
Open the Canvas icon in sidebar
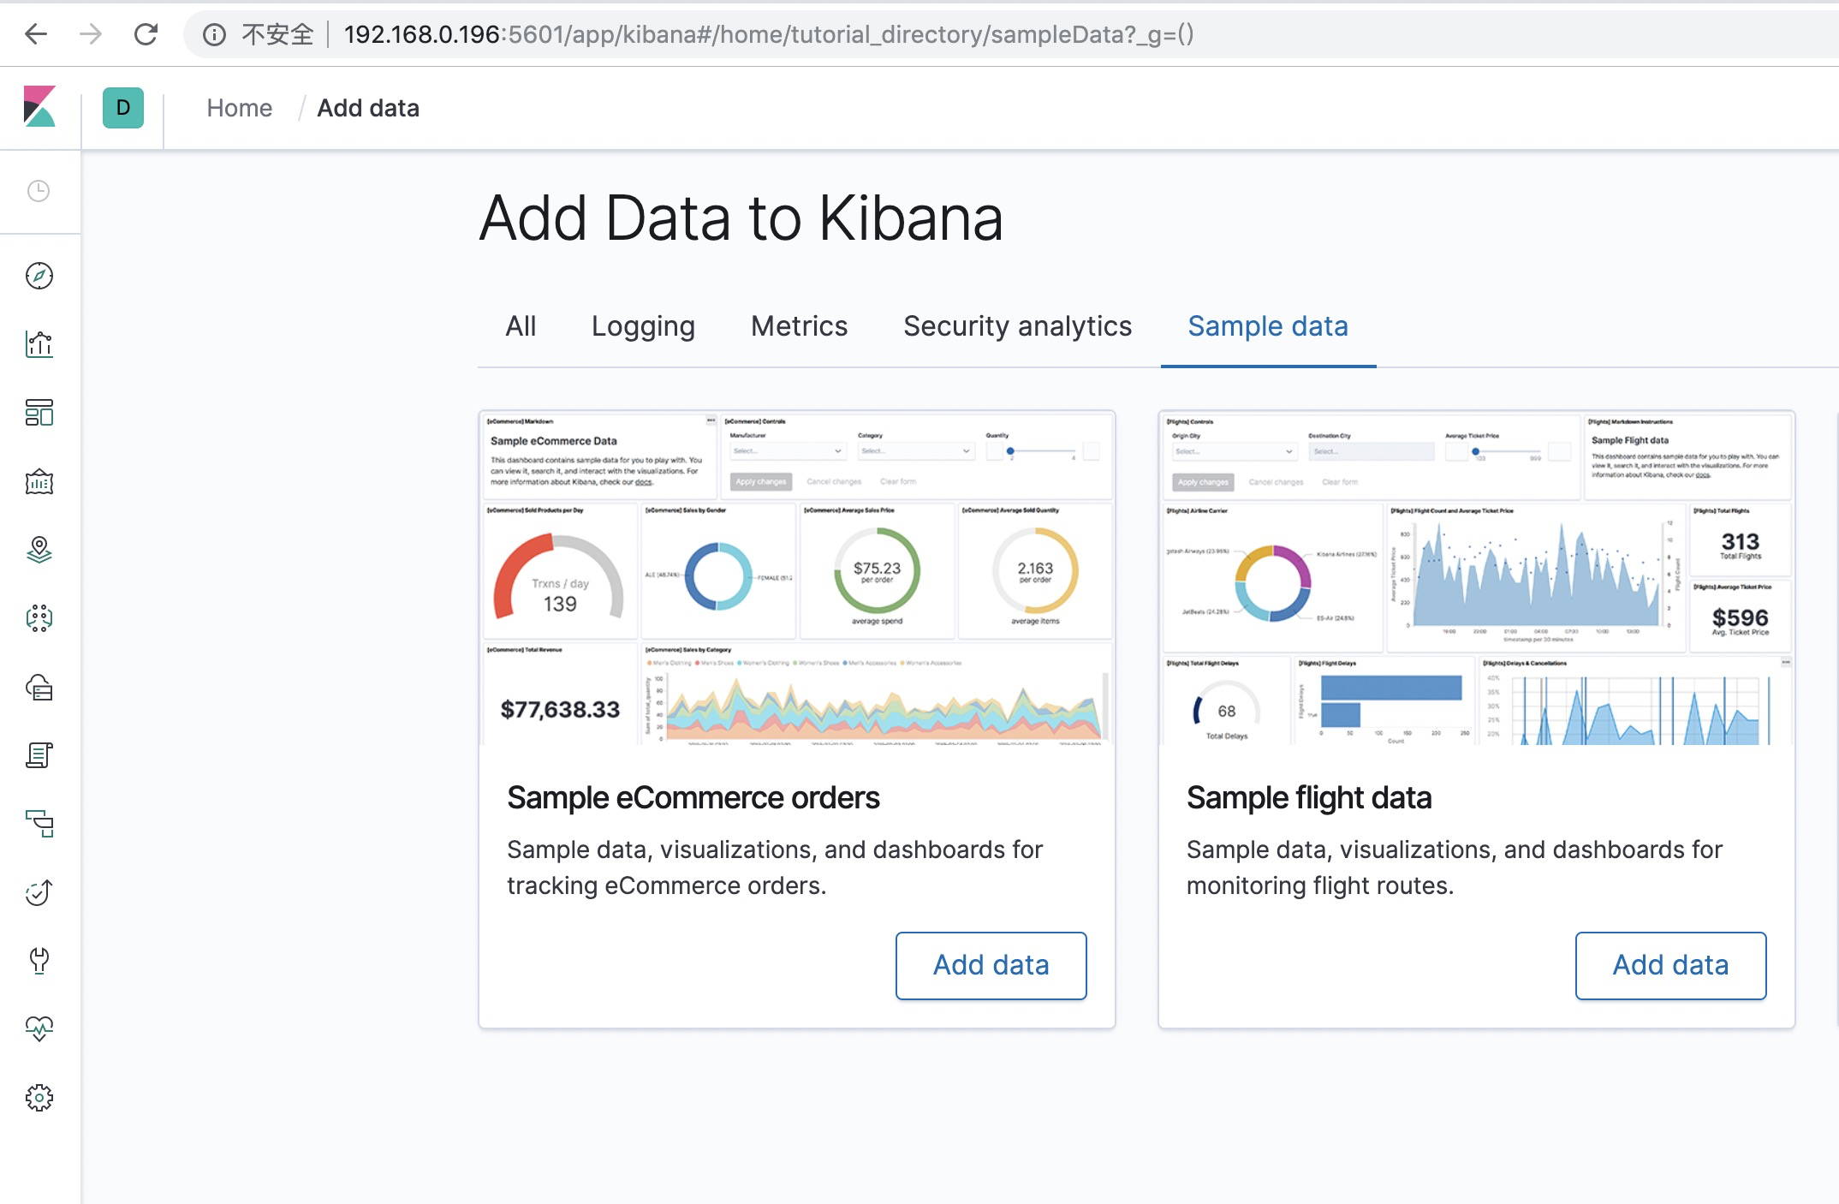(x=39, y=482)
